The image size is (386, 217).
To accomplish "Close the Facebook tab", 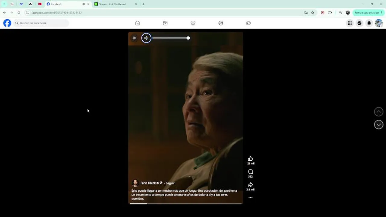I will [x=88, y=4].
